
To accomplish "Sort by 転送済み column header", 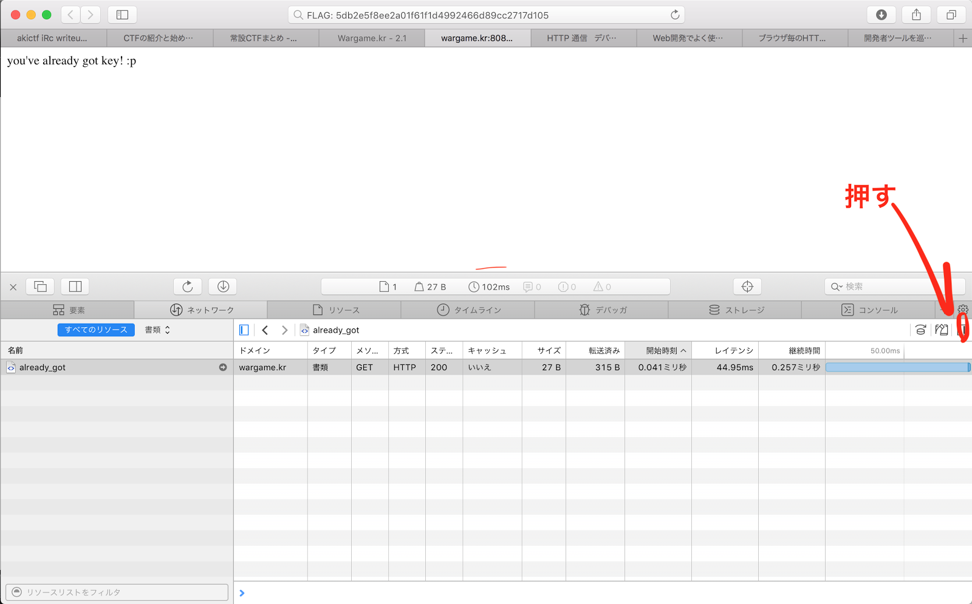I will tap(595, 350).
